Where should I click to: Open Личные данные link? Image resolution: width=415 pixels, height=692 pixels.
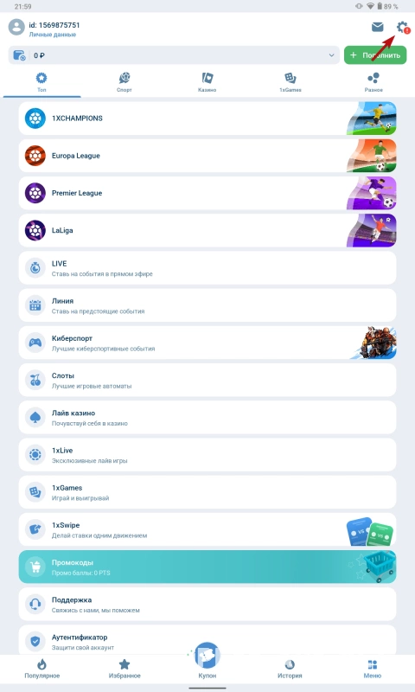coord(53,35)
